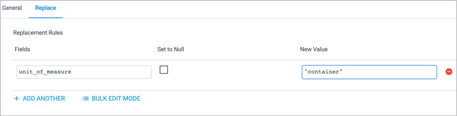Viewport: 457px width, 116px height.
Task: Click the plus icon beside ADD ANOTHER
Action: coord(17,99)
